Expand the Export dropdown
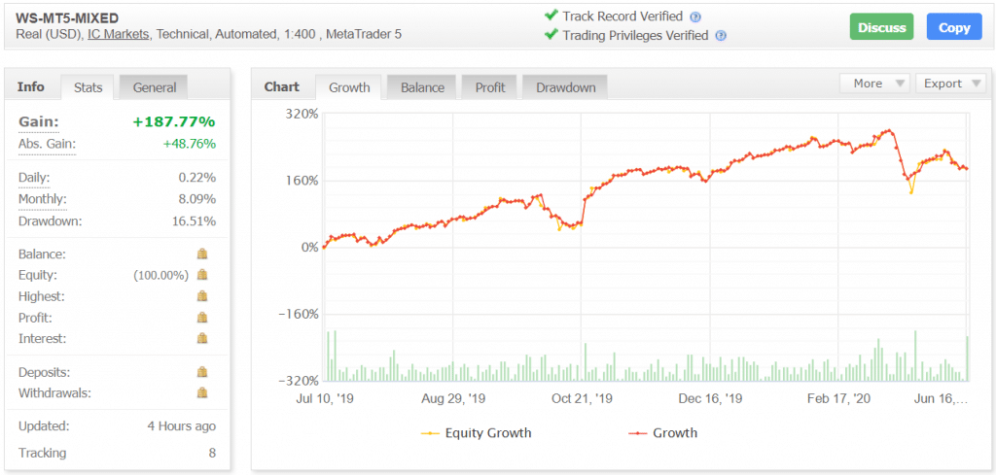The height and width of the screenshot is (475, 996). tap(951, 84)
